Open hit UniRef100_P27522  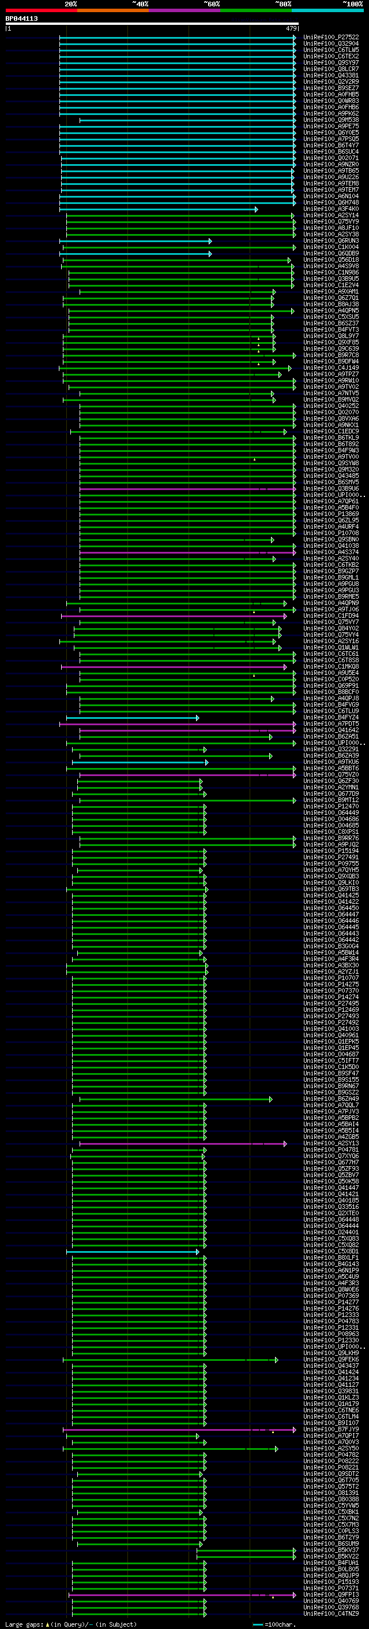click(331, 38)
